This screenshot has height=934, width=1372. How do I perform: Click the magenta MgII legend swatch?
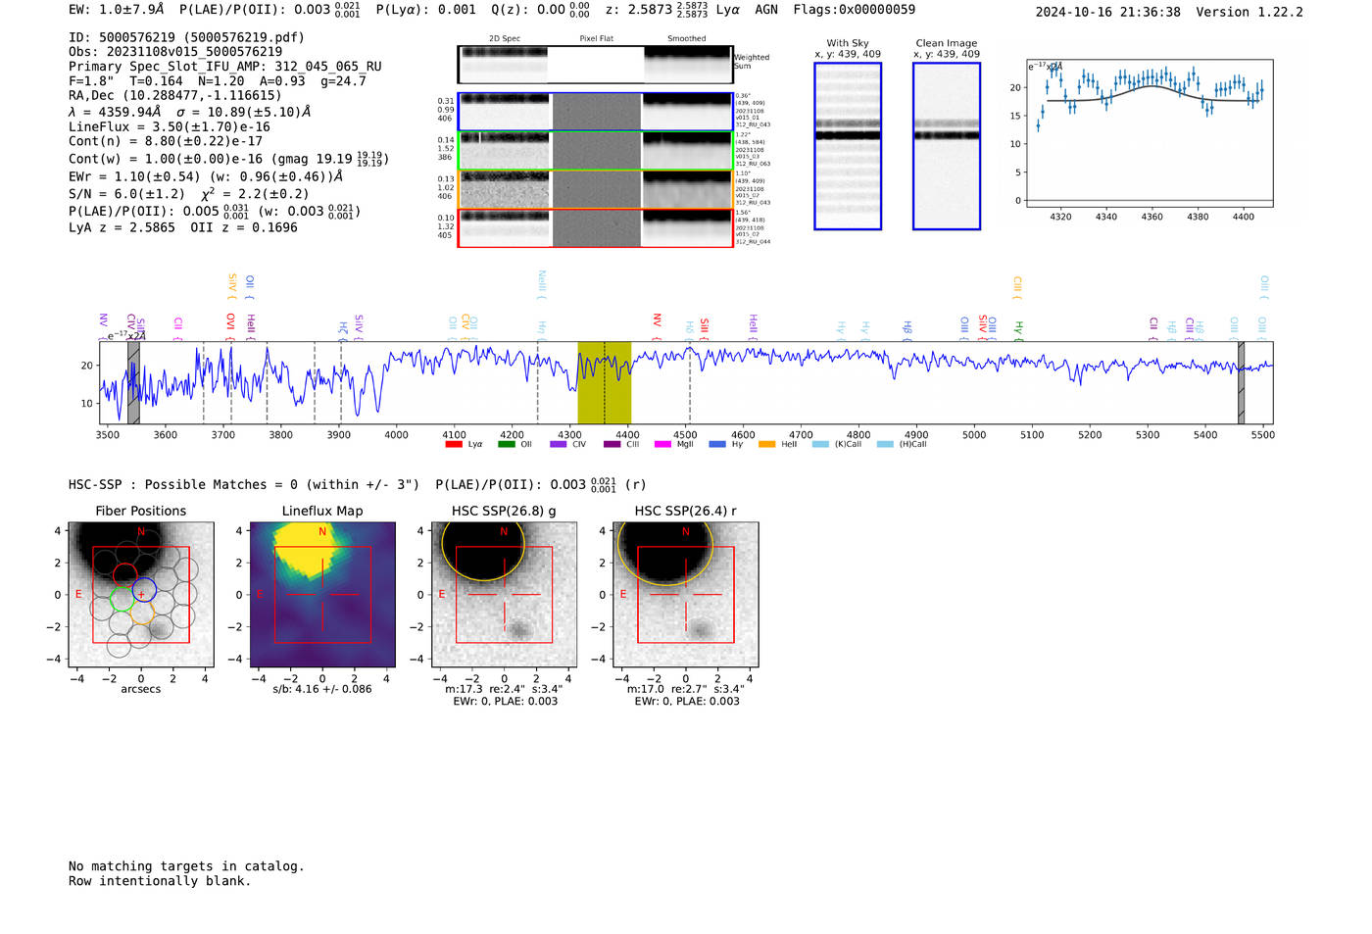[x=663, y=444]
